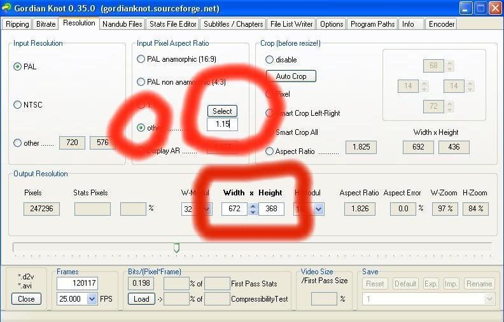
Task: Open the W-Modul dropdown
Action: pyautogui.click(x=207, y=209)
